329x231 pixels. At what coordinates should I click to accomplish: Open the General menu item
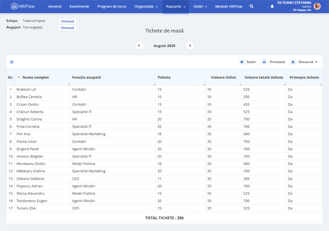[x=55, y=6]
